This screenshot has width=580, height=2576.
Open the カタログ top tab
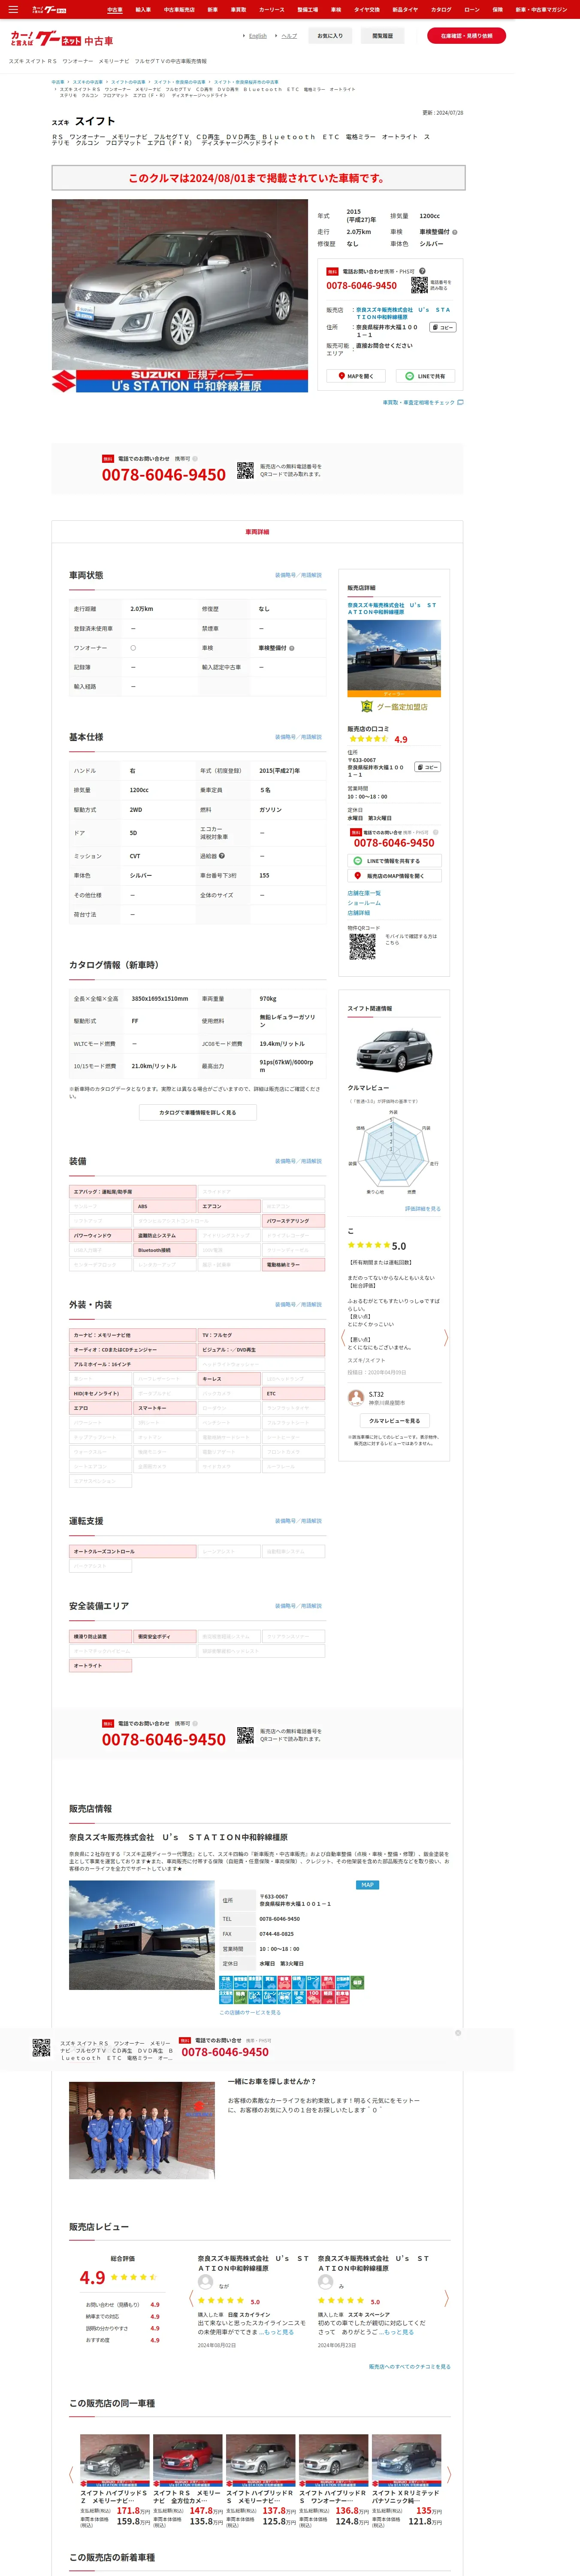(441, 9)
